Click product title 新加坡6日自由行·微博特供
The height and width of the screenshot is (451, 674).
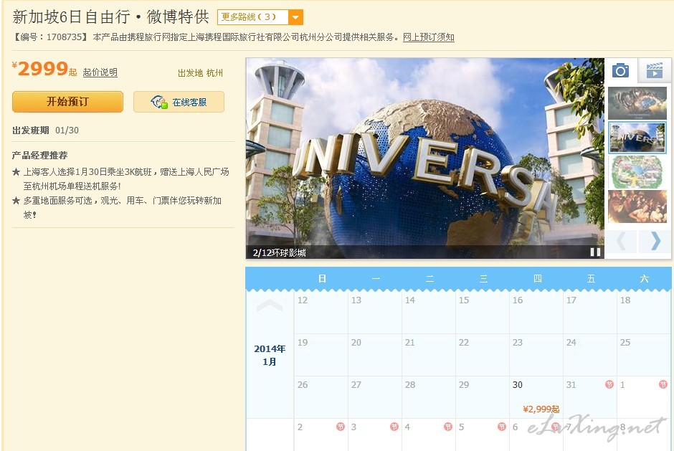point(110,17)
